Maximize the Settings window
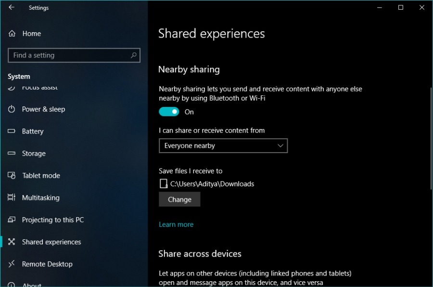The height and width of the screenshot is (287, 433). [x=400, y=8]
